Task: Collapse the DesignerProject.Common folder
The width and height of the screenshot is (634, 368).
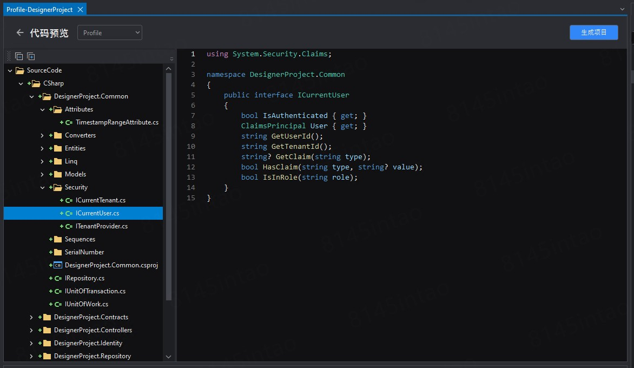Action: 31,96
